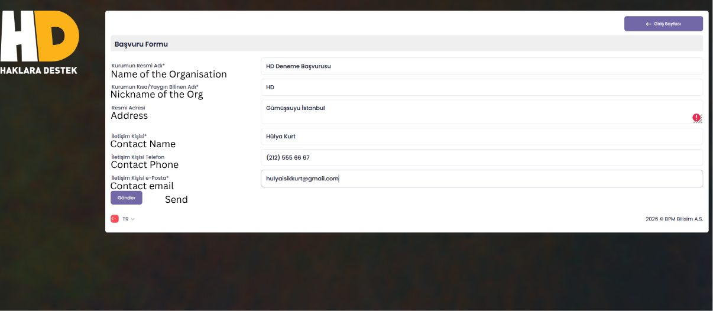Click the Turkish flag icon
The image size is (713, 311).
click(x=115, y=219)
